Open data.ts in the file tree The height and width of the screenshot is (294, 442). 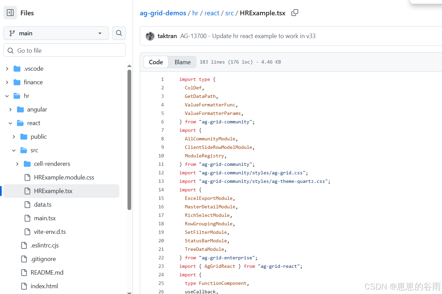(43, 205)
